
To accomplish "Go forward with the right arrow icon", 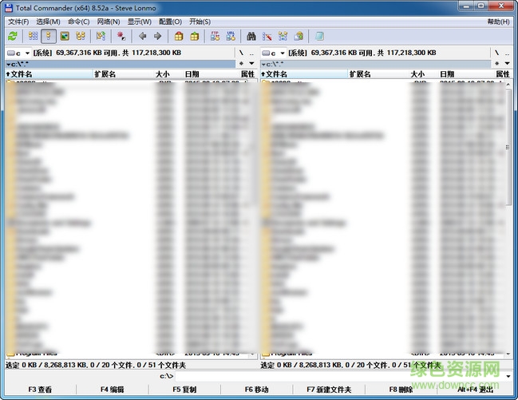I will (x=157, y=36).
